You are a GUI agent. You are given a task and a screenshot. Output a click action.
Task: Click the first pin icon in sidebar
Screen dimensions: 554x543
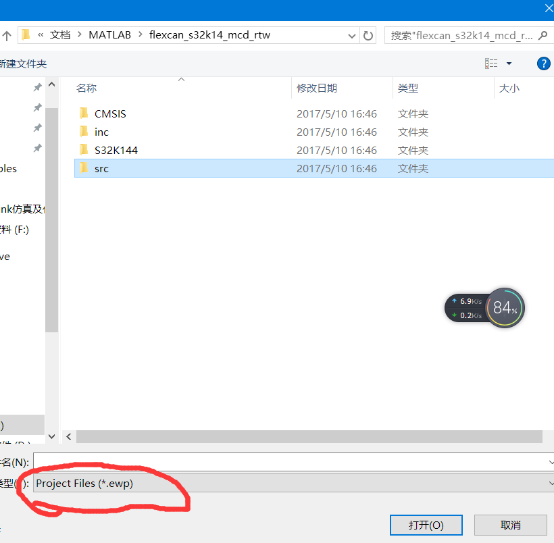[37, 87]
